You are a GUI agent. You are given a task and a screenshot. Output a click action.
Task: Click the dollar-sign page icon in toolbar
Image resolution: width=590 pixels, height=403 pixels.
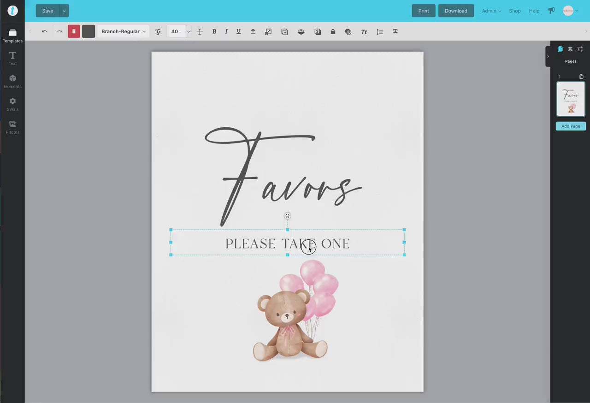(318, 31)
